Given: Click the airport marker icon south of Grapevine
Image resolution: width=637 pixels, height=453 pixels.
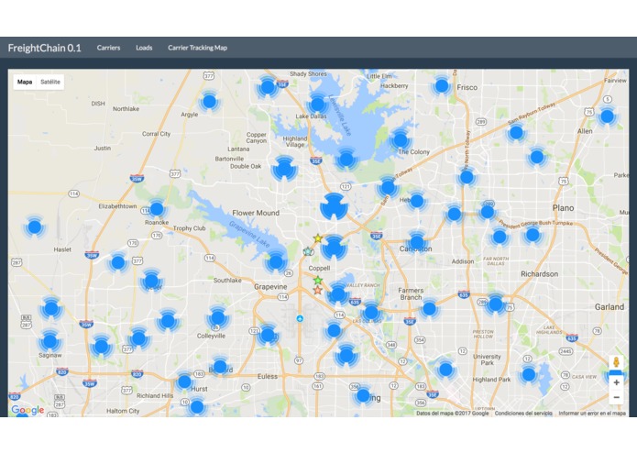Looking at the screenshot, I should click(x=300, y=318).
